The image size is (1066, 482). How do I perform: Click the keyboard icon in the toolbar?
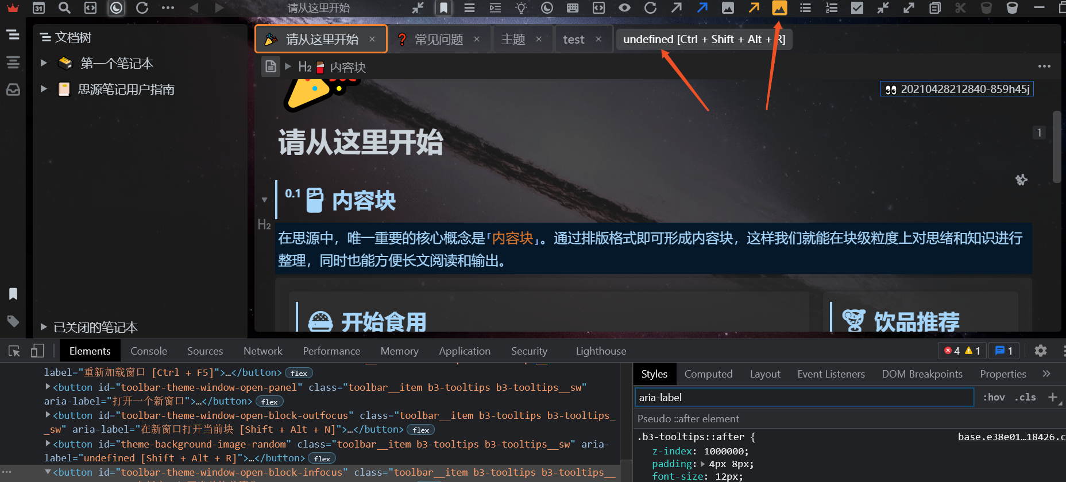573,7
